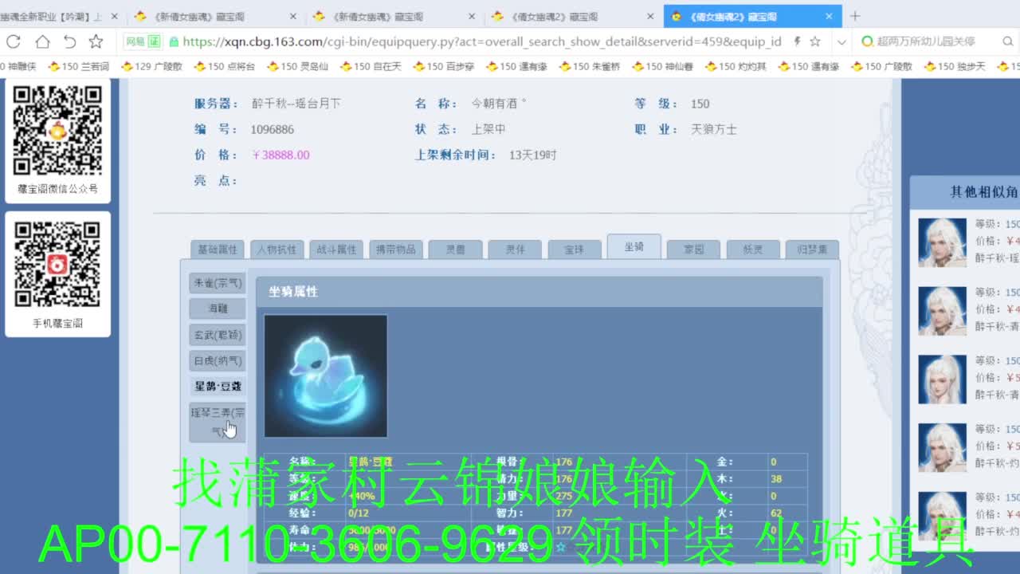Open bookmark 150 独步天
This screenshot has width=1020, height=574.
955,66
